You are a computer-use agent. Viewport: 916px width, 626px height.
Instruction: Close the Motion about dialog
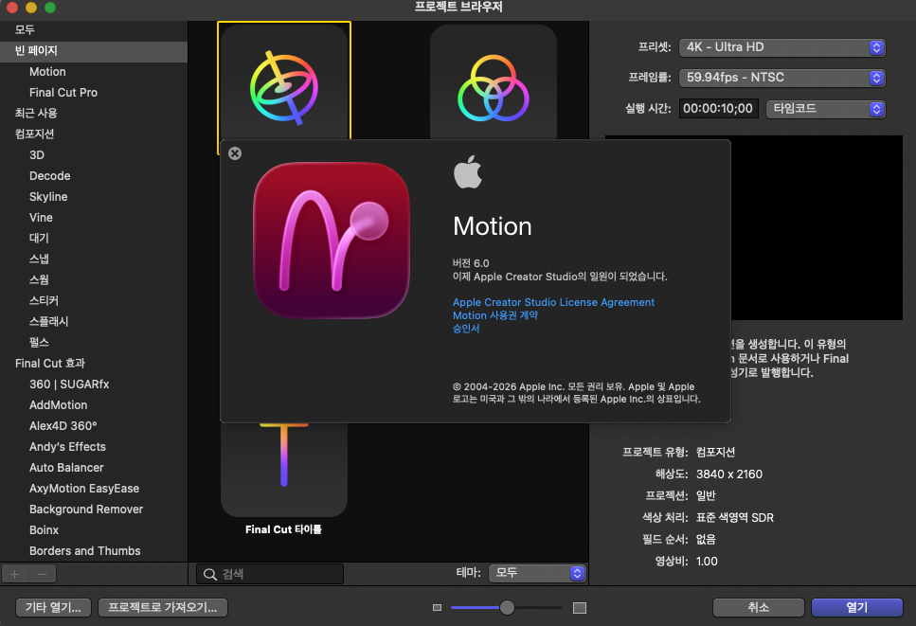tap(235, 153)
